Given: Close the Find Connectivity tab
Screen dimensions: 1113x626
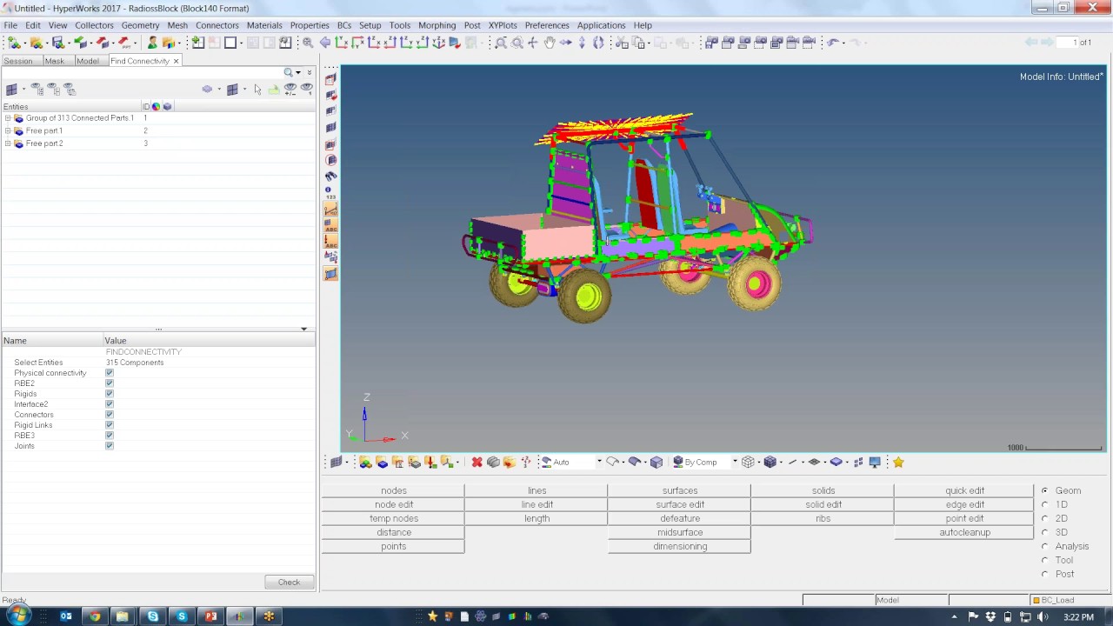Looking at the screenshot, I should [176, 61].
